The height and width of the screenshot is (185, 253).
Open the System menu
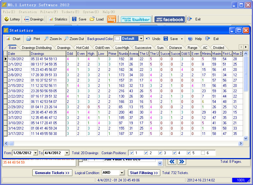91,12
